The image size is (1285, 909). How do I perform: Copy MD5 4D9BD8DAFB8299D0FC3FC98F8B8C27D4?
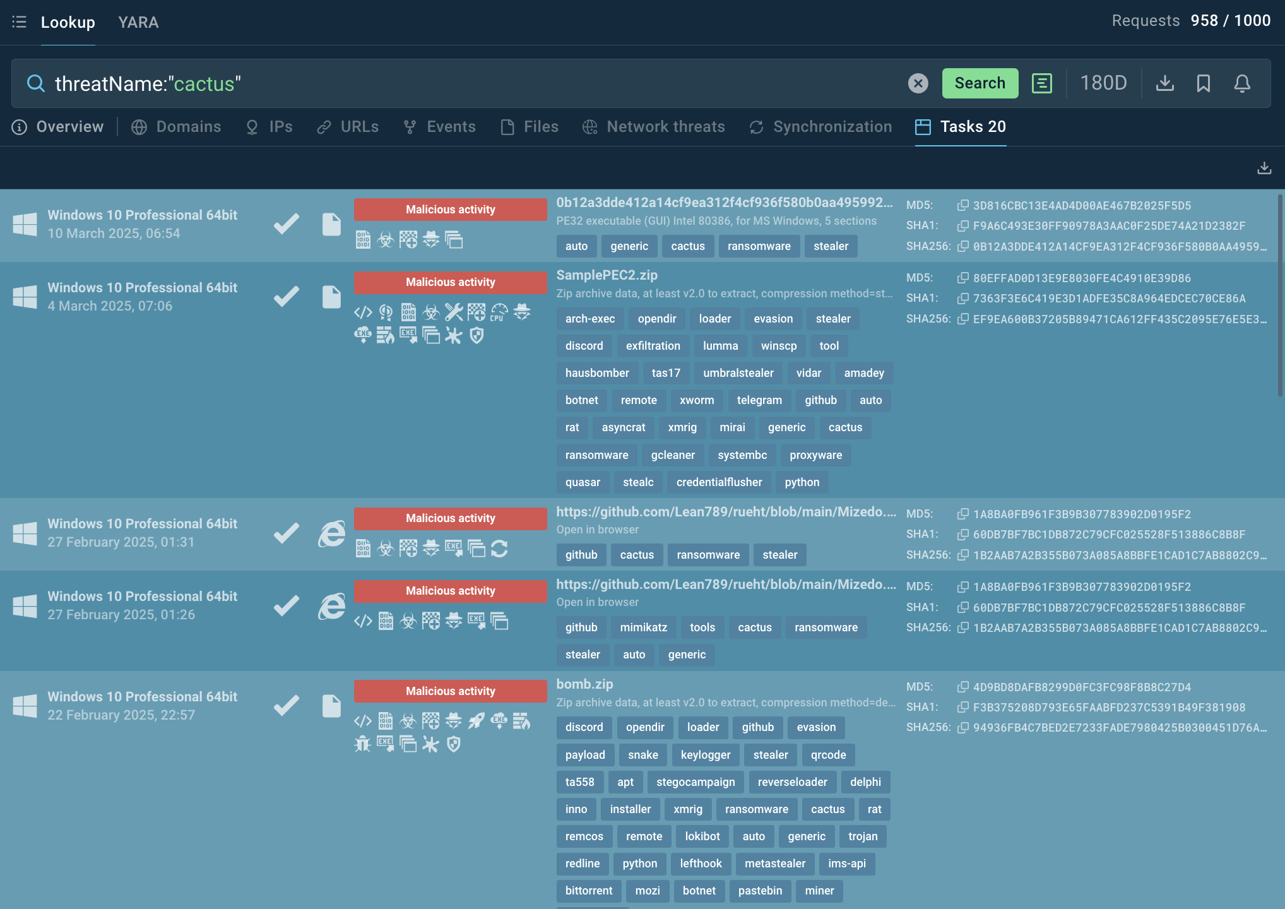click(x=963, y=687)
